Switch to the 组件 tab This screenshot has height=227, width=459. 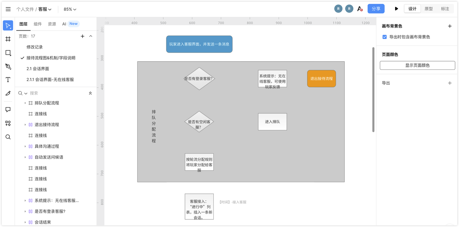pyautogui.click(x=38, y=24)
